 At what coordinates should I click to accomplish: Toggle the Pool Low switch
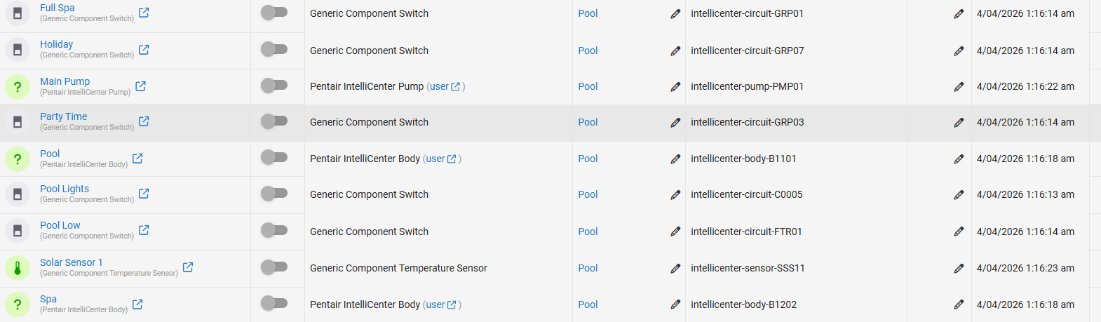tap(274, 230)
